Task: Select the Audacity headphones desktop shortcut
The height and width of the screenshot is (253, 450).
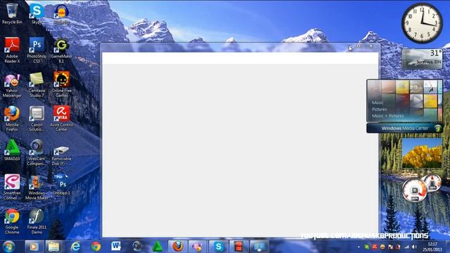Action: (61, 13)
